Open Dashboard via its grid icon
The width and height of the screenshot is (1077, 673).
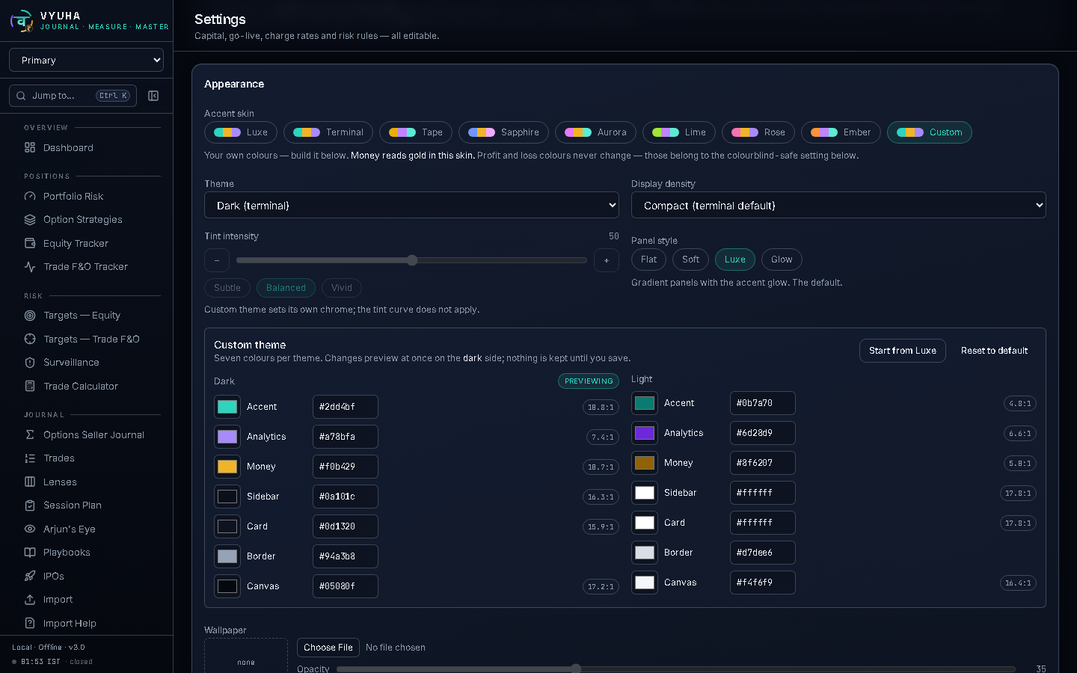(x=30, y=148)
